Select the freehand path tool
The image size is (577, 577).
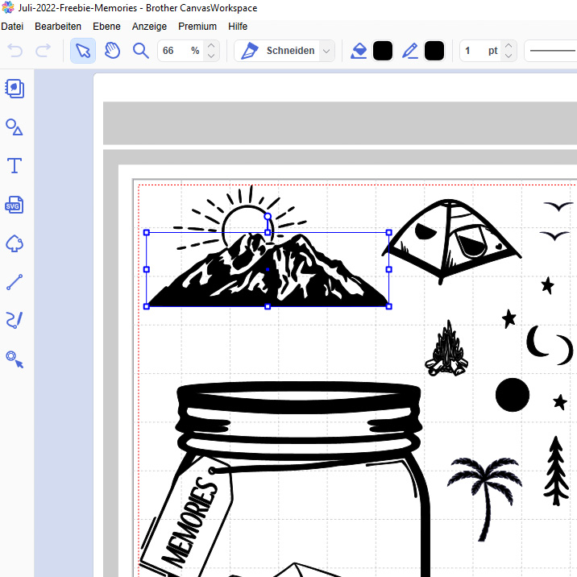(x=15, y=321)
